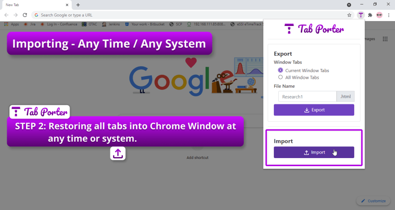Click the address bar search field

click(x=192, y=15)
